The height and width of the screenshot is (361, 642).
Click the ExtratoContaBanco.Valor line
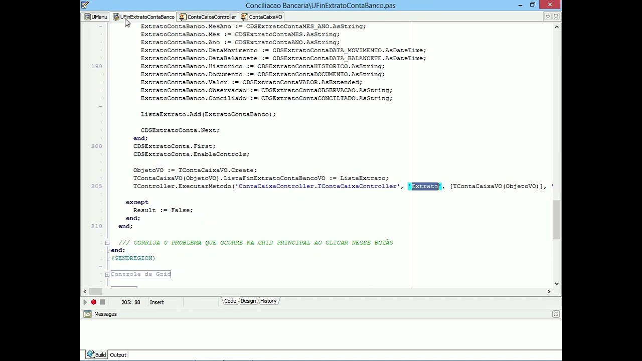click(x=251, y=82)
